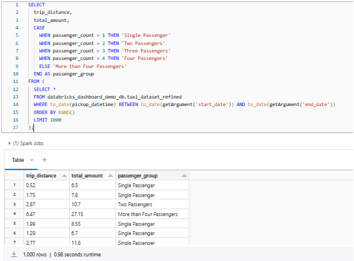Click trip distance cell 0.52
The height and width of the screenshot is (261, 354).
click(32, 185)
